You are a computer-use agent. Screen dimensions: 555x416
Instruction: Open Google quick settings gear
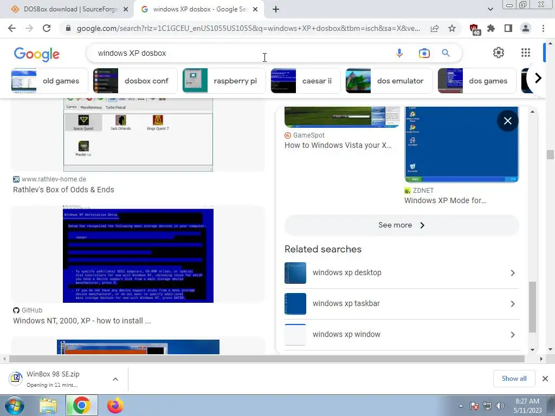coord(499,53)
